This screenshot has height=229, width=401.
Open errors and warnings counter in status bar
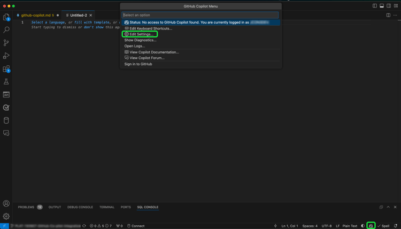(x=101, y=226)
